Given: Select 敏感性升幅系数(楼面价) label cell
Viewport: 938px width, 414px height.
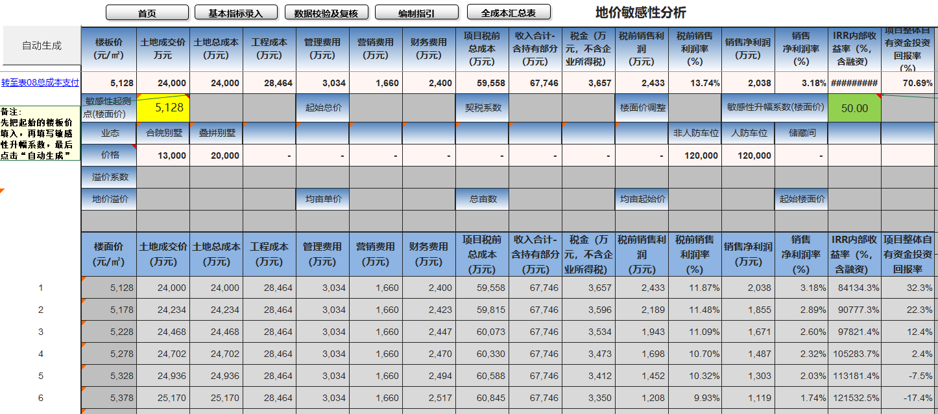Looking at the screenshot, I should click(775, 108).
